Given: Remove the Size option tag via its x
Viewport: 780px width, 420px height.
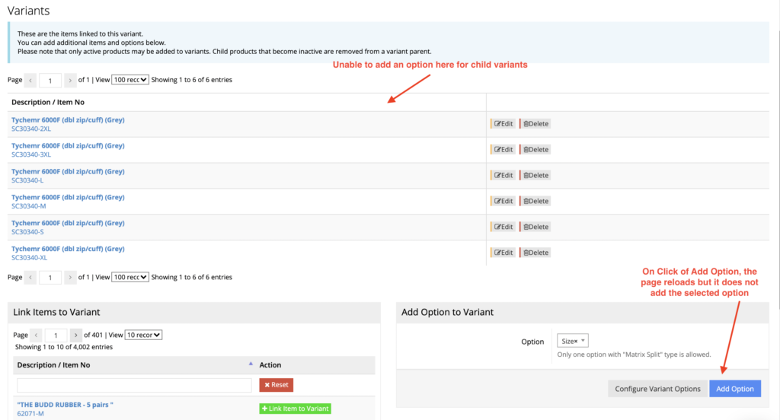Looking at the screenshot, I should (x=576, y=342).
